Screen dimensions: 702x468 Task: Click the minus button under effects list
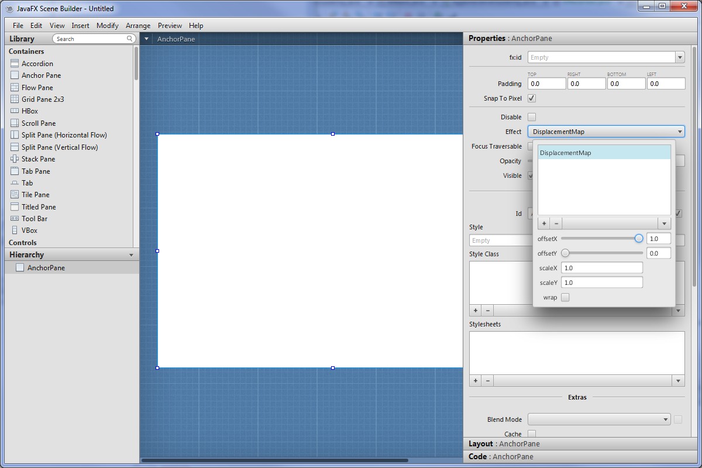556,223
